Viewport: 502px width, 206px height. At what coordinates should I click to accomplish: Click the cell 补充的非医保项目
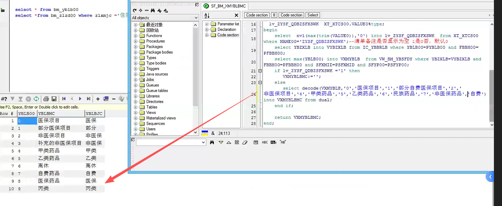click(x=61, y=143)
